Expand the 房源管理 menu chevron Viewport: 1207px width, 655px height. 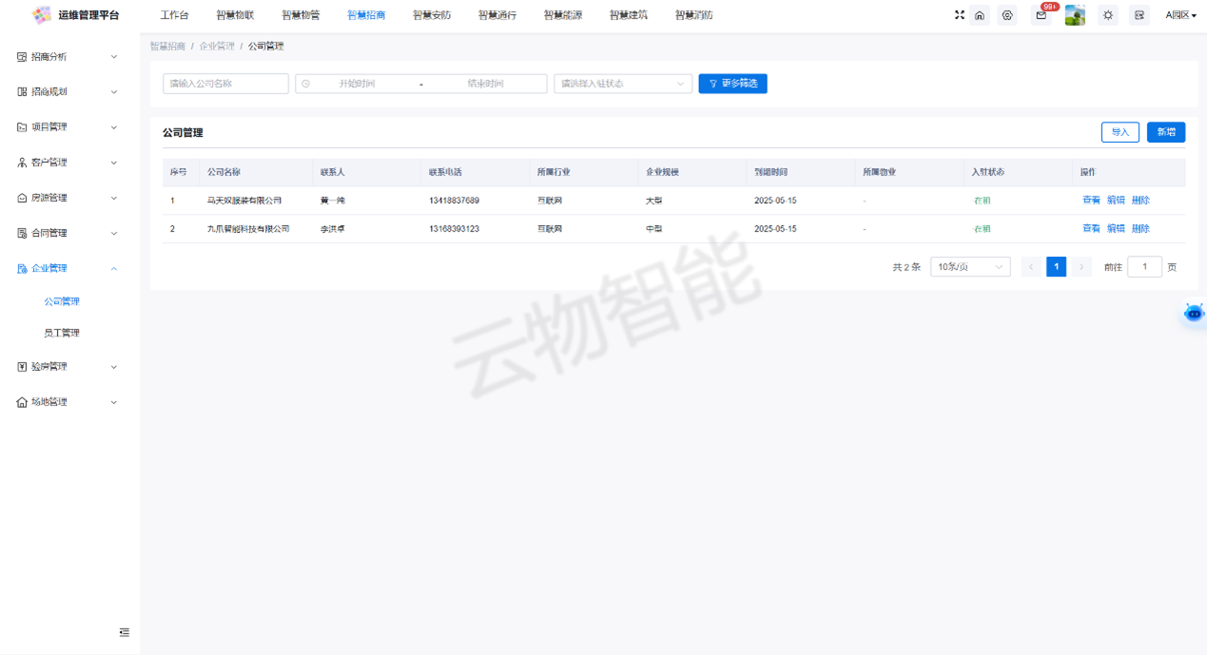pos(114,198)
